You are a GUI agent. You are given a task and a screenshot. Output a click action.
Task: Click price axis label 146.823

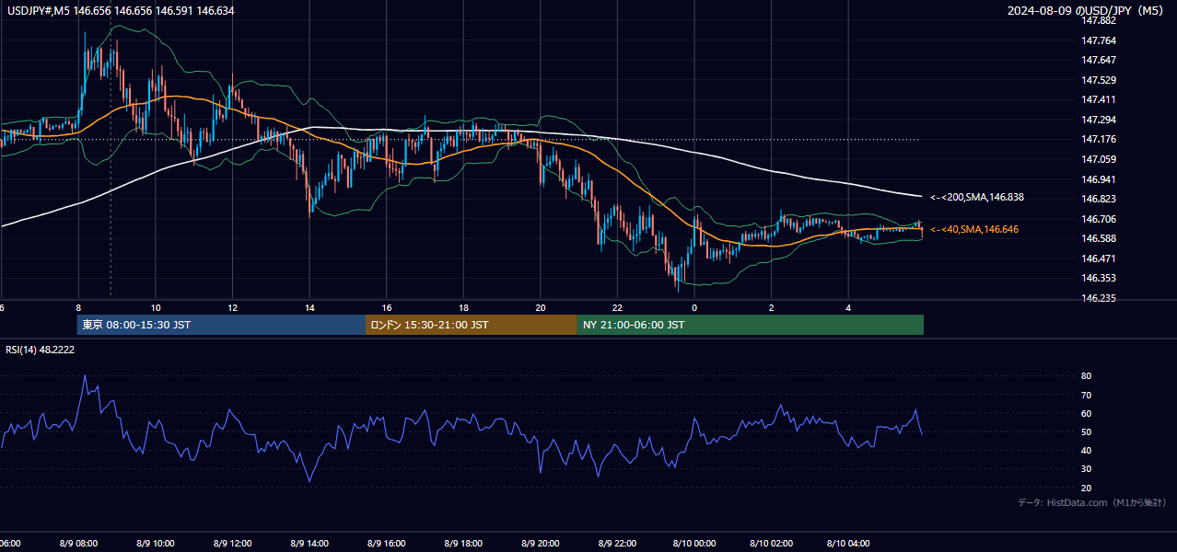[1100, 199]
